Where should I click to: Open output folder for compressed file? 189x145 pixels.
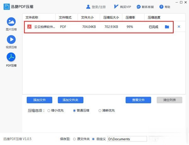click(x=167, y=27)
